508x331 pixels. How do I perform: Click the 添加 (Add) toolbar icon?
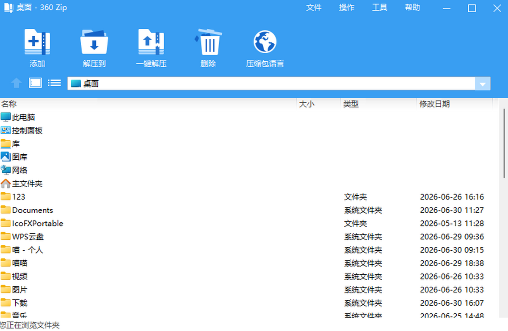(37, 42)
